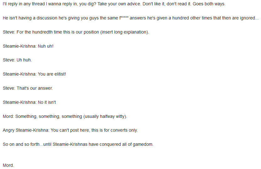This screenshot has height=169, width=261.
Task: Click the line "Steamie-Krishna: You are elitist!"
Action: pos(34,74)
